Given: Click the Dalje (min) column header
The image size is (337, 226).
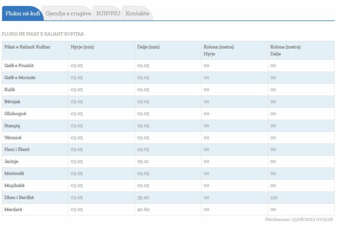Looking at the screenshot, I should coord(148,47).
